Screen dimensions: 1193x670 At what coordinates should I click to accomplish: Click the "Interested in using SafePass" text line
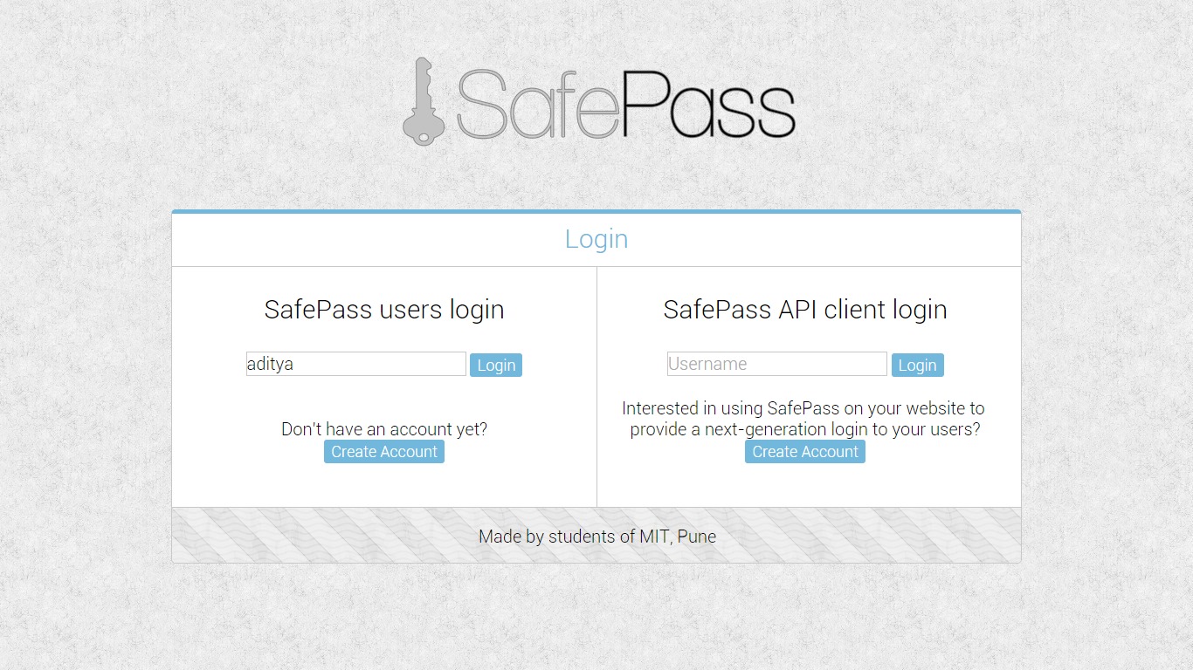[803, 408]
